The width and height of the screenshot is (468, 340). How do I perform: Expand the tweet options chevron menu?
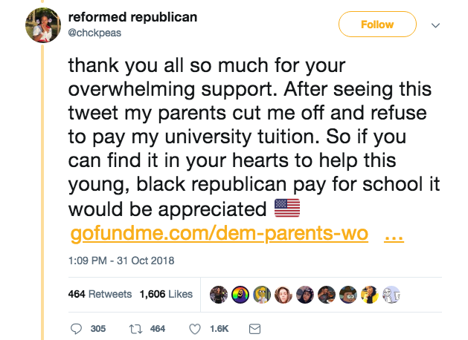point(436,24)
